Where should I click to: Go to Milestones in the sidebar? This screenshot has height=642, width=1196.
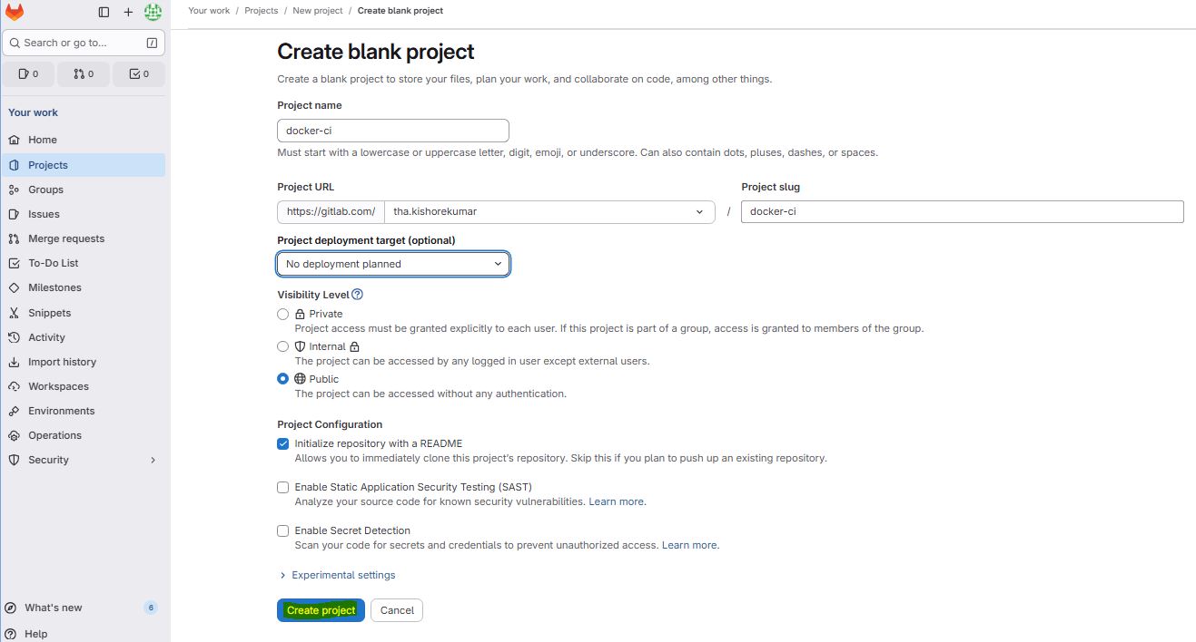[x=54, y=287]
